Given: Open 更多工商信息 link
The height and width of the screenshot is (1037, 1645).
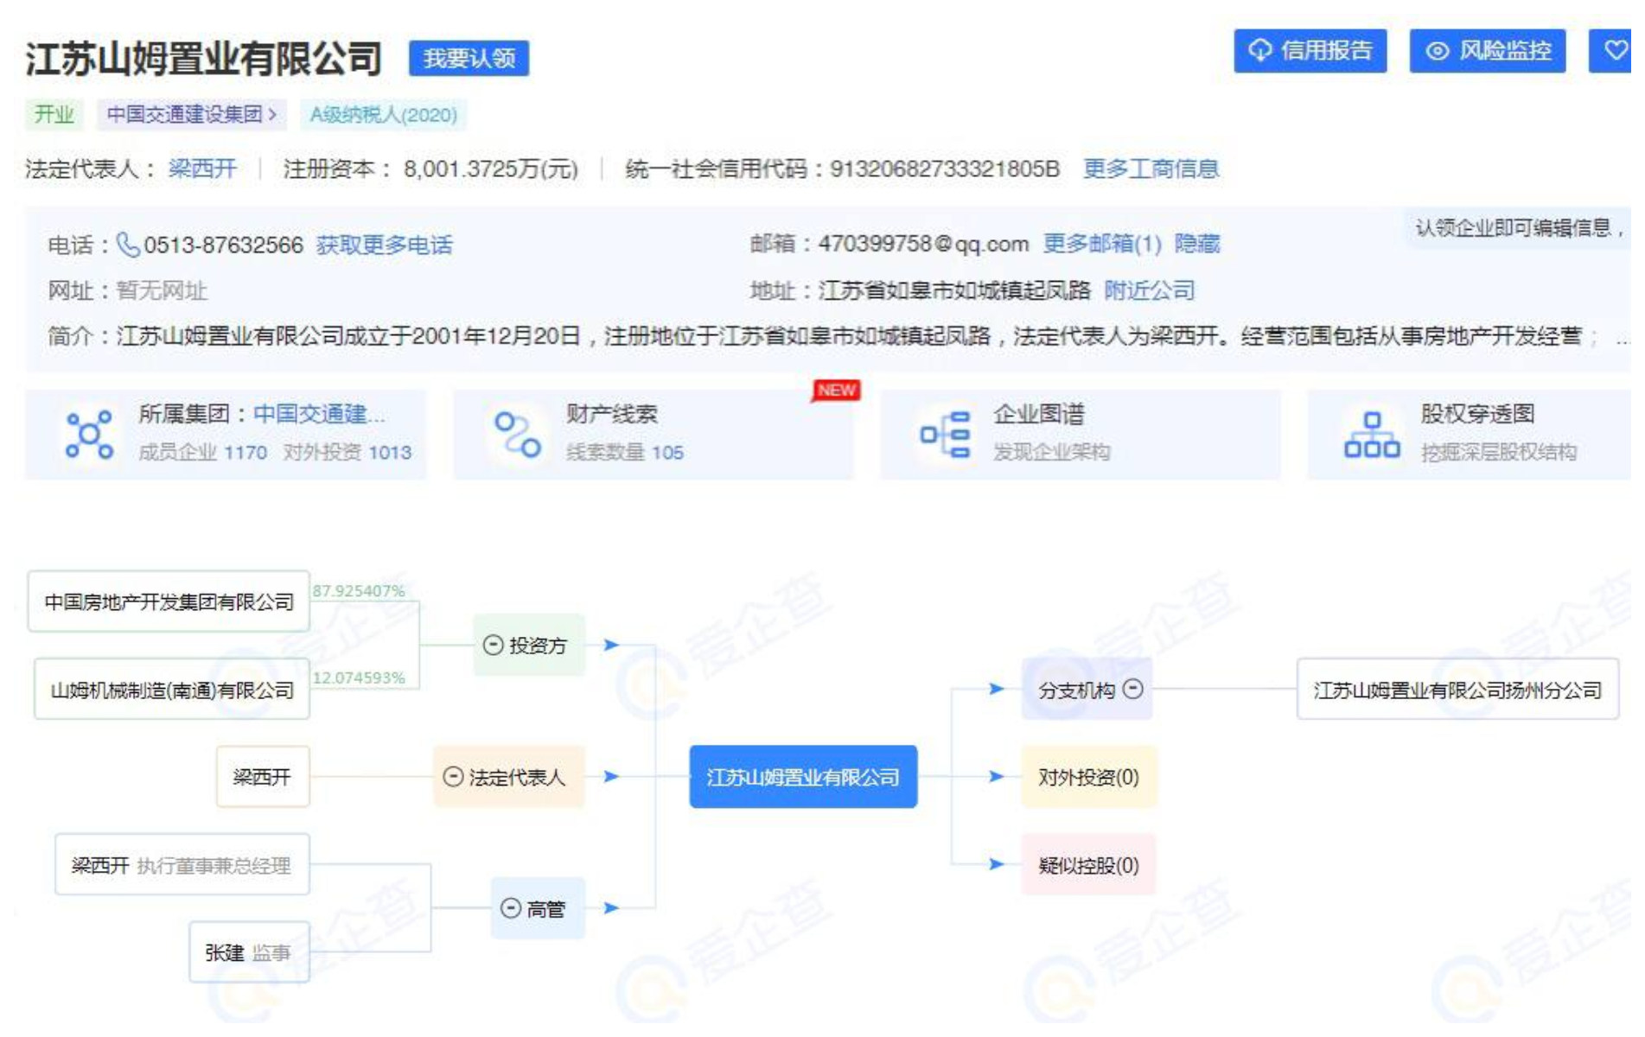Looking at the screenshot, I should (x=1151, y=169).
